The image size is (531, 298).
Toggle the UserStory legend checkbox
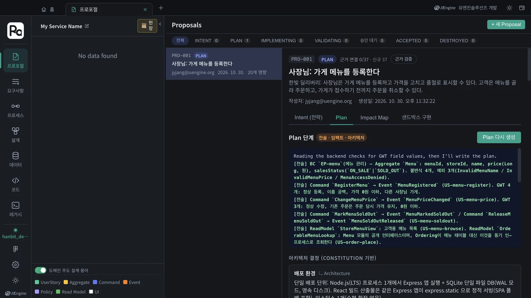tap(37, 282)
